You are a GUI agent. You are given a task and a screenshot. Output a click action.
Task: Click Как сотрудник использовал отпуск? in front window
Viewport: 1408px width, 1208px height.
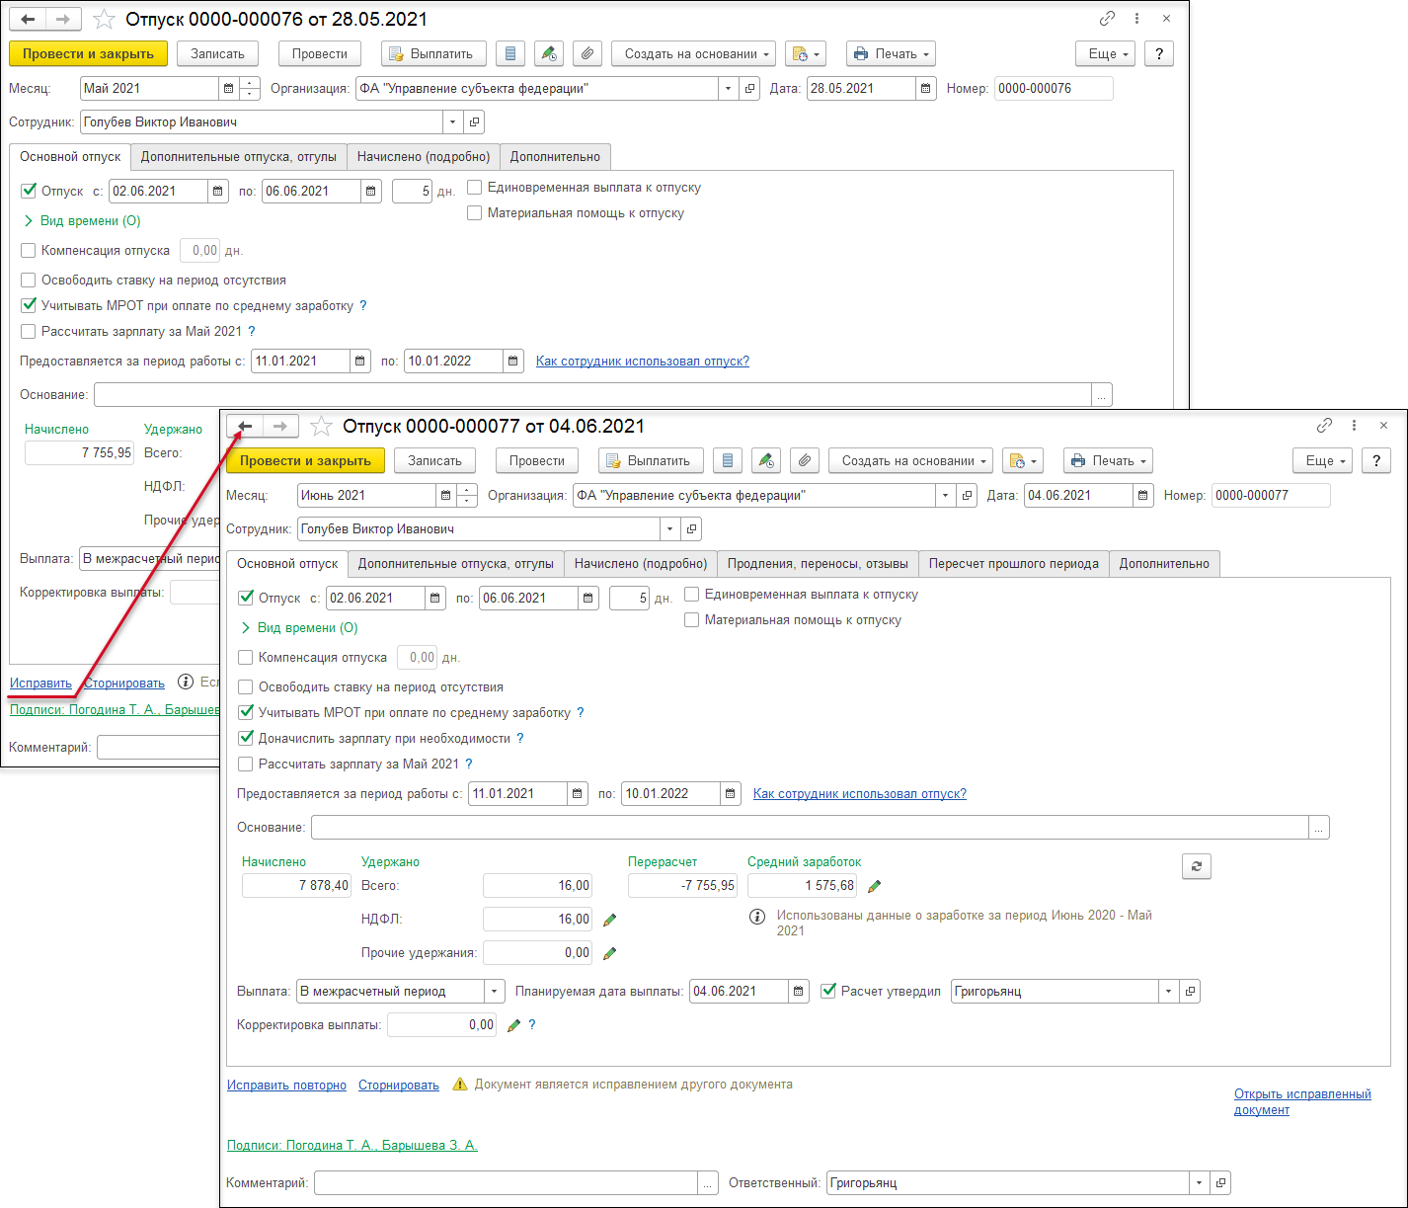(x=860, y=793)
